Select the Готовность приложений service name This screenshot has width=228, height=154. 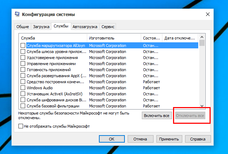click(x=49, y=70)
